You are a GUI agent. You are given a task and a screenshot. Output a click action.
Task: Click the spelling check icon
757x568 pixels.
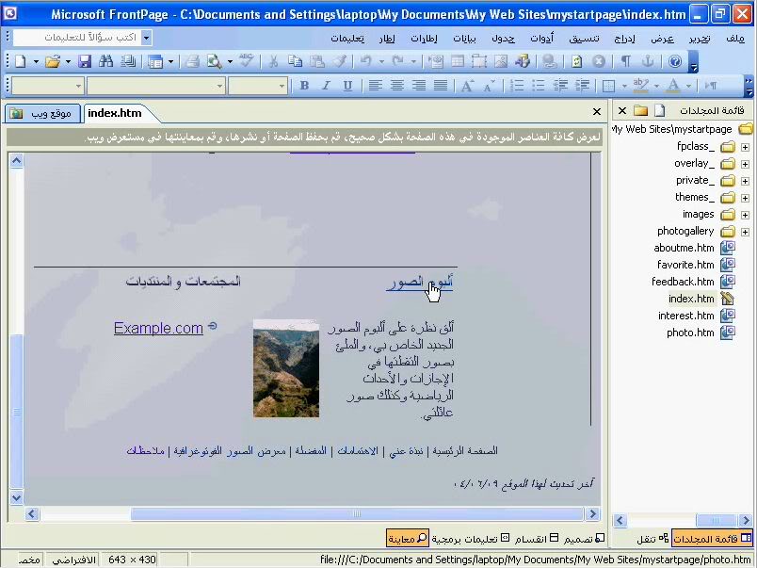(246, 61)
